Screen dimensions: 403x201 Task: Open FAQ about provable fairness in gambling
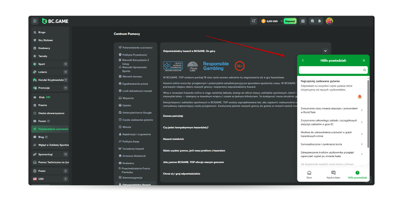(x=332, y=134)
